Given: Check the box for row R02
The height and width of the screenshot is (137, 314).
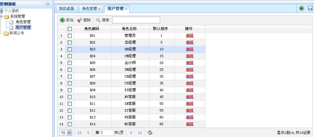Looking at the screenshot, I should [70, 43].
